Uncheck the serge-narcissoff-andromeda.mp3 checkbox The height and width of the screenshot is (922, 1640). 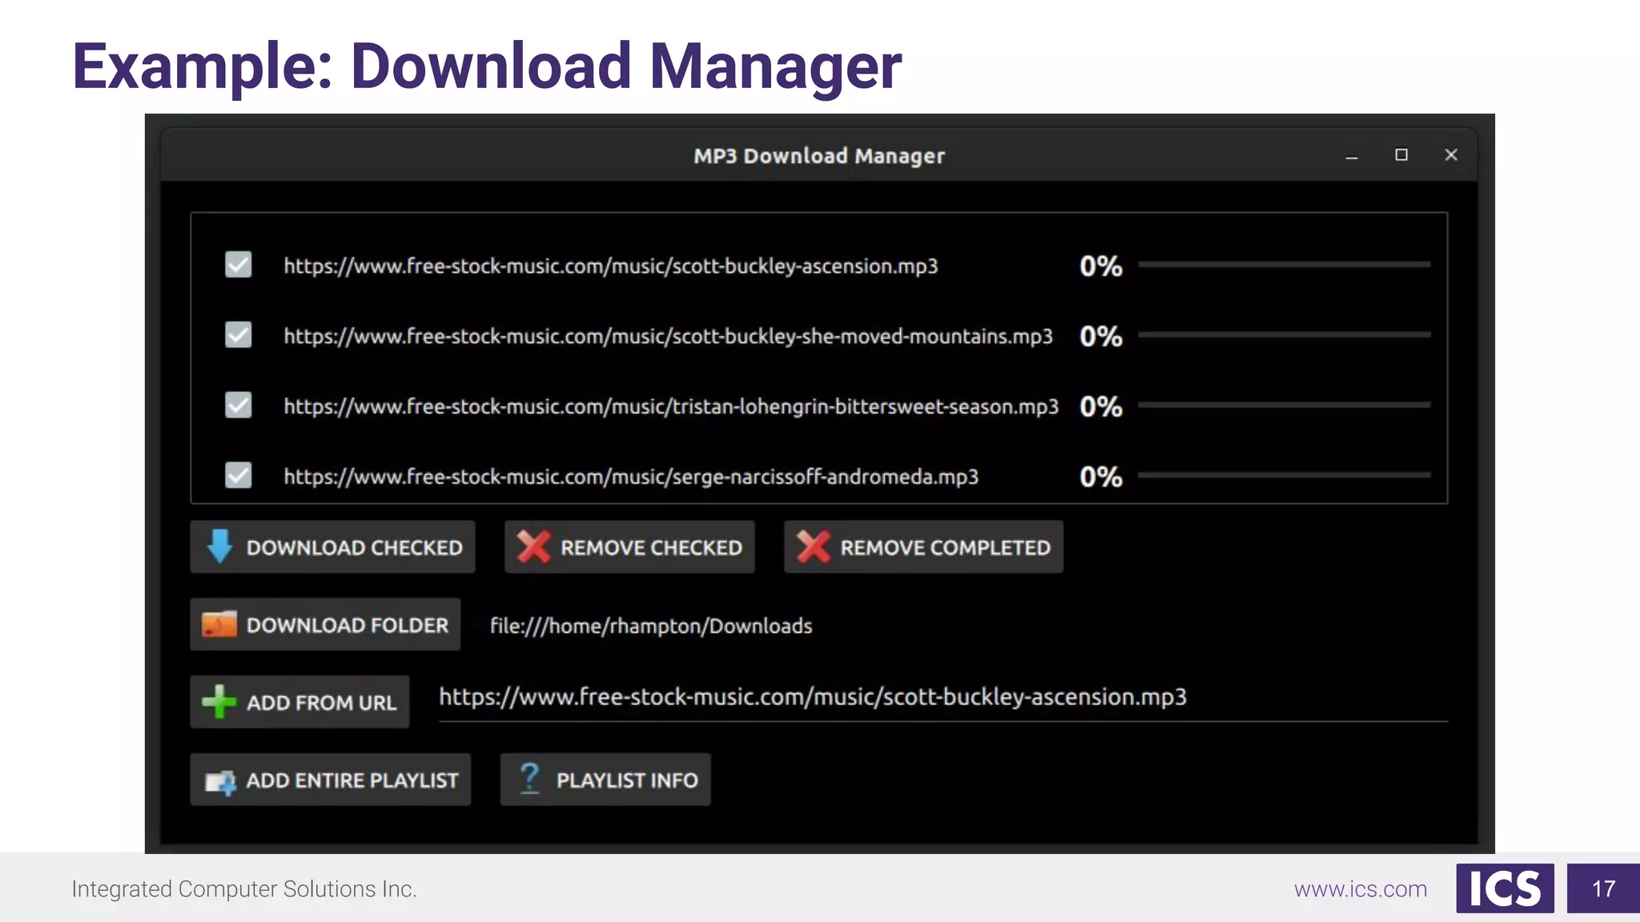[x=239, y=475]
